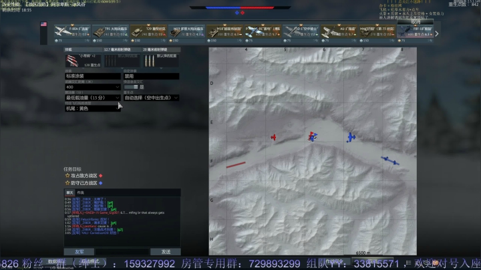Image resolution: width=481 pixels, height=270 pixels.
Task: Click the red diamond objective icon
Action: point(101,176)
